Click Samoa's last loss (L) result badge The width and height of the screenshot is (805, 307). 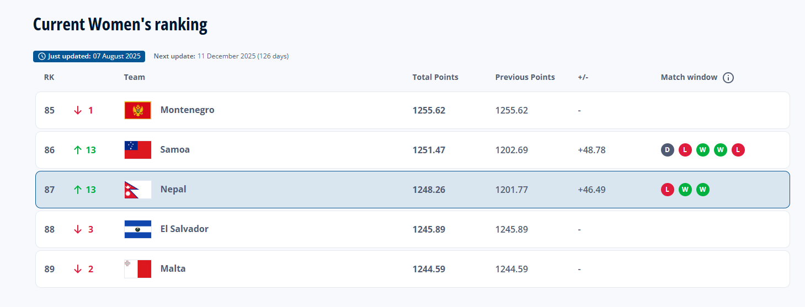coord(738,150)
